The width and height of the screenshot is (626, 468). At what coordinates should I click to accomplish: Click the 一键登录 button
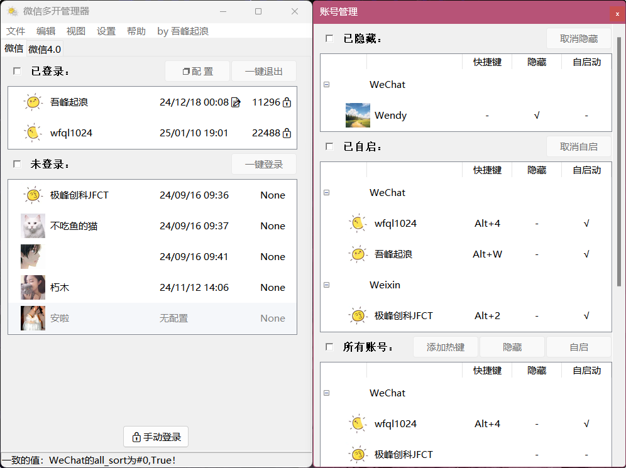264,165
